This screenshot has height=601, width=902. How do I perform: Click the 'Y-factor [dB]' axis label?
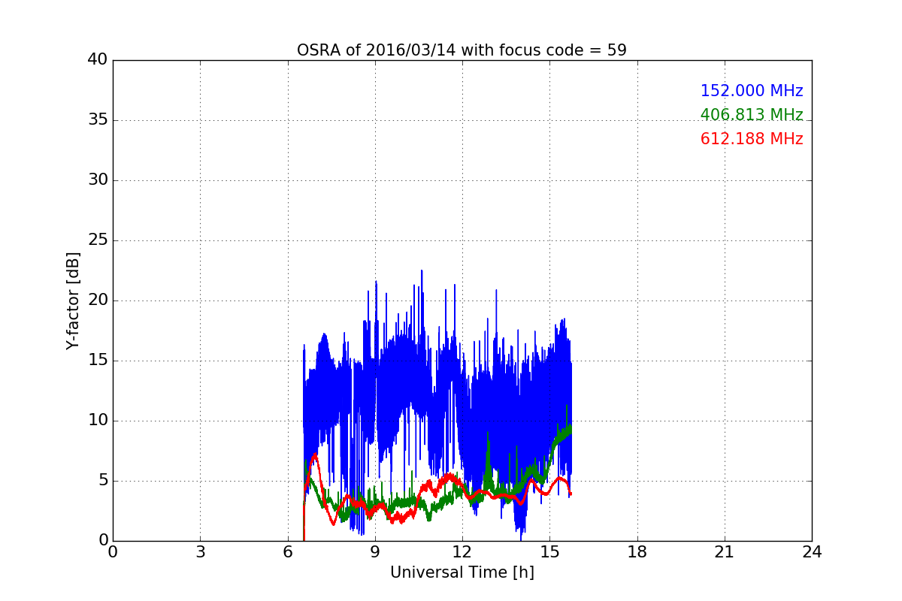pos(73,300)
